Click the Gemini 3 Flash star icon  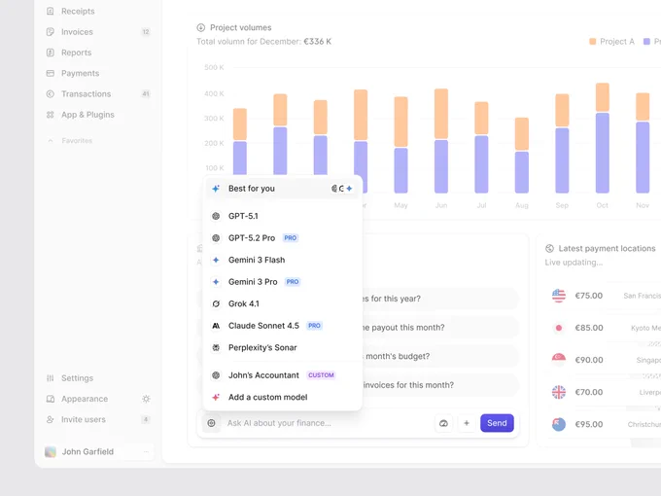[216, 260]
